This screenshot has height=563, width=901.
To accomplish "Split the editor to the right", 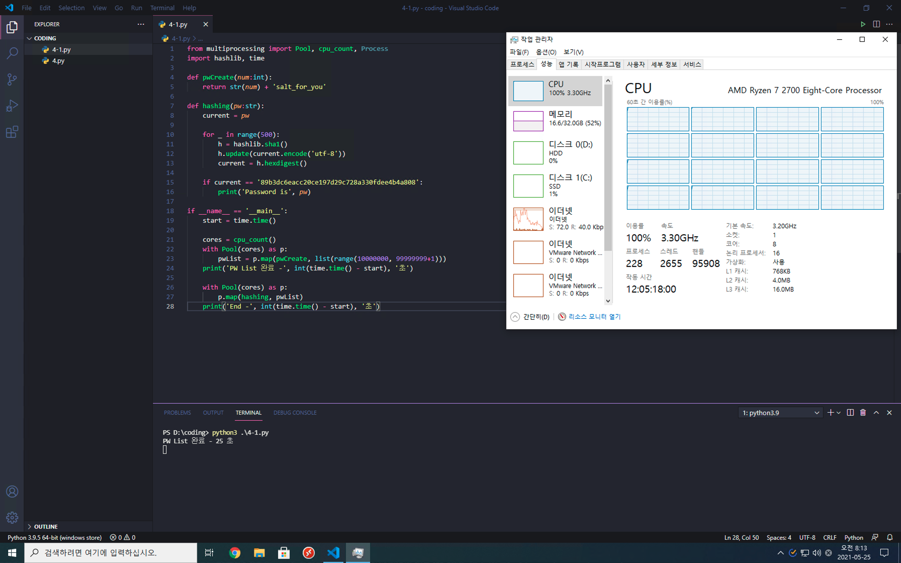I will click(876, 24).
